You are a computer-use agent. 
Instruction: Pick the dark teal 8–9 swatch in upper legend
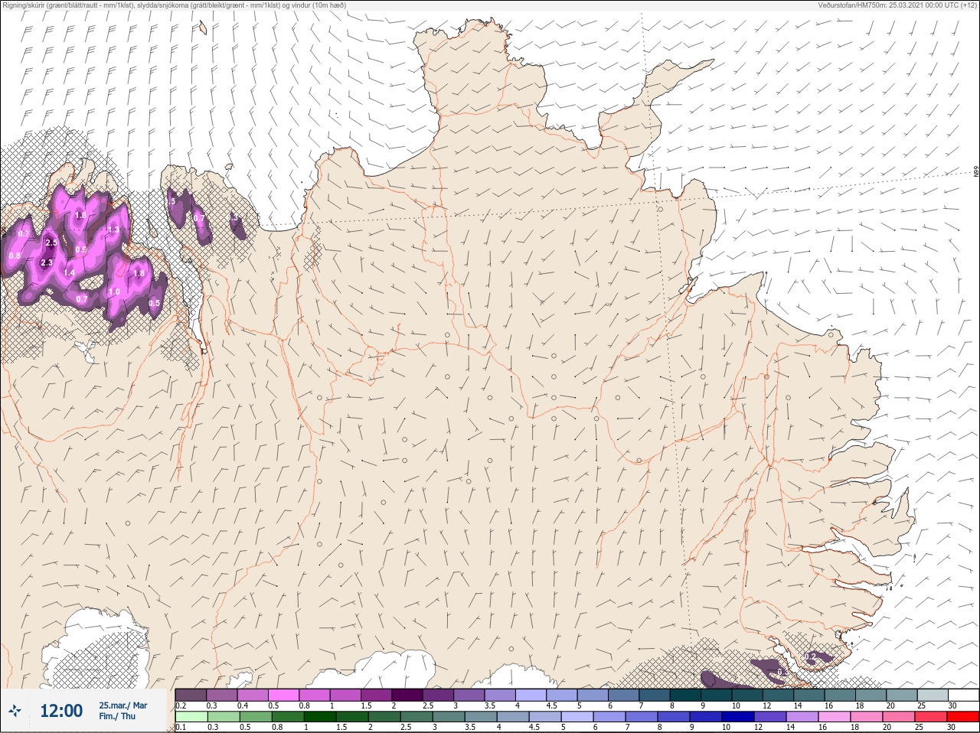(687, 695)
